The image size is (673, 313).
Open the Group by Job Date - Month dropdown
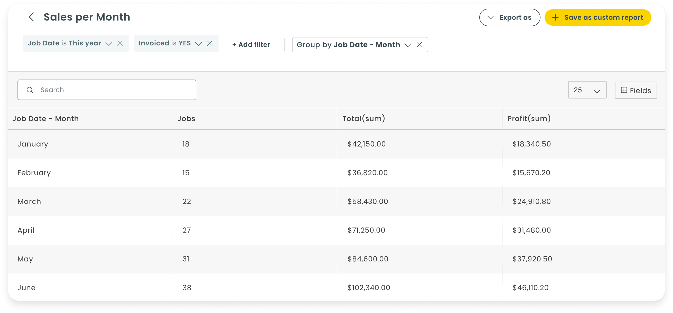point(408,45)
